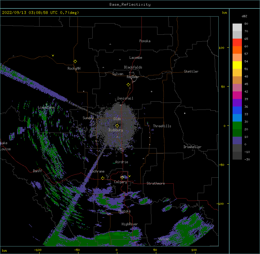Click the Lacombe city label

point(136,58)
